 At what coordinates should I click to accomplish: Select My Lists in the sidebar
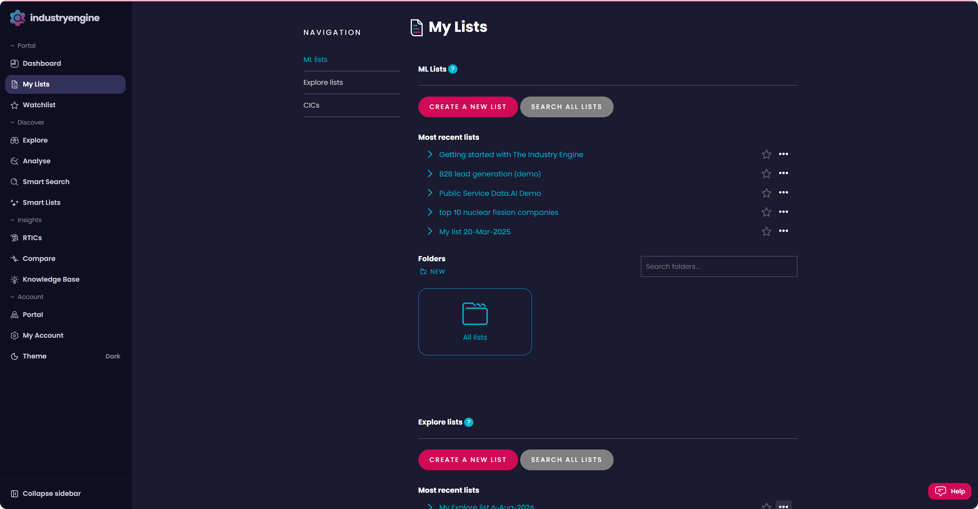(65, 84)
